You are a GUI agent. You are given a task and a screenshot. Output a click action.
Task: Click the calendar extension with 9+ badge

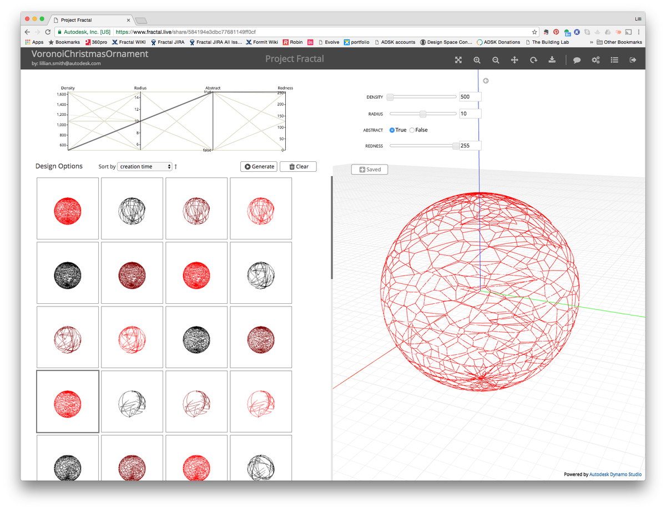coord(567,32)
